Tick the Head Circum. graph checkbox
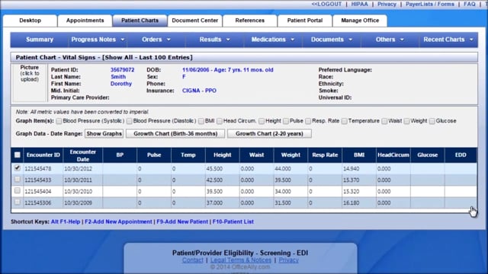Viewport: 488px width, 274px height. point(220,121)
